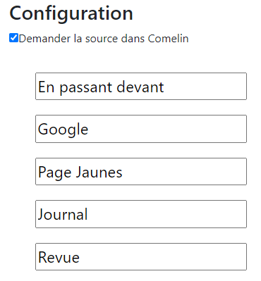Click the 'En passant devant' input field
Screen dimensions: 261x281
click(141, 87)
